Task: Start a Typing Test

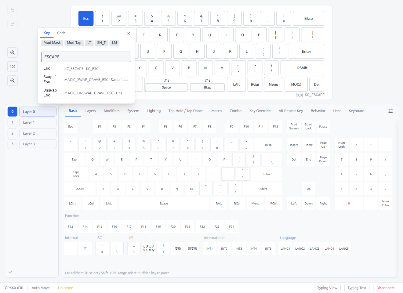Action: (x=357, y=288)
